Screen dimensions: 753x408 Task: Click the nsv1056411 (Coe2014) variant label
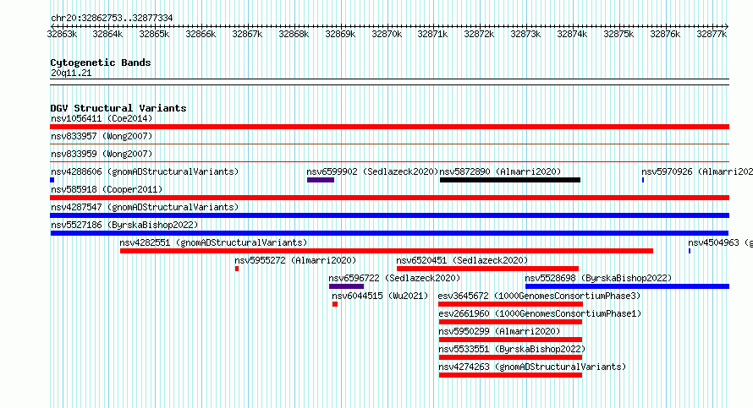(102, 118)
